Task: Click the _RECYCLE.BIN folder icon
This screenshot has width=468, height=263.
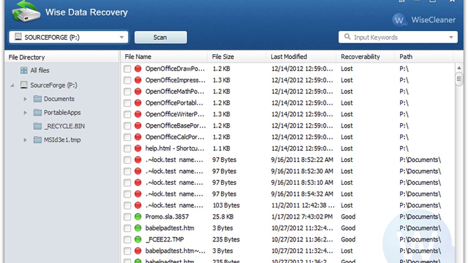Action: (37, 126)
